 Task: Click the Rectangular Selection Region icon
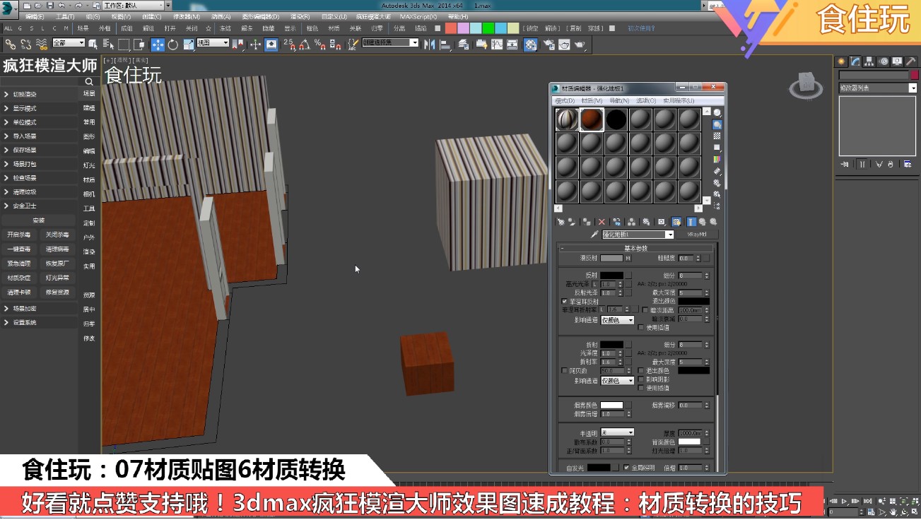[x=124, y=45]
